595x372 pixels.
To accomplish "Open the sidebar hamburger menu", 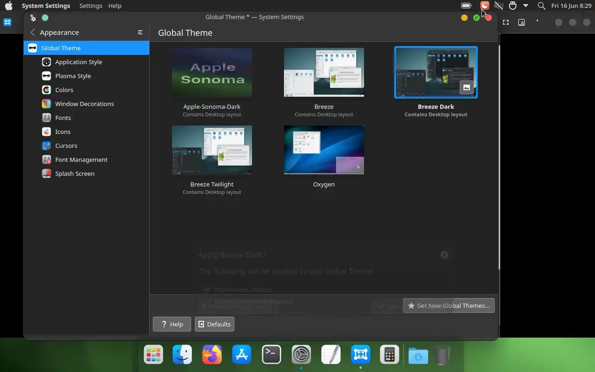I will (140, 33).
